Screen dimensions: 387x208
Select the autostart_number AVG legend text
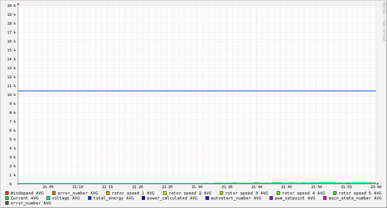pos(236,198)
